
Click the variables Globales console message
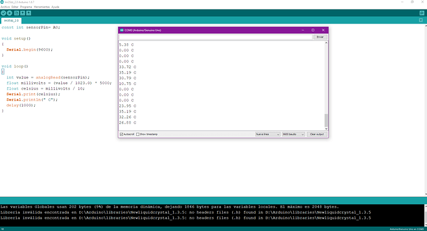(x=170, y=207)
